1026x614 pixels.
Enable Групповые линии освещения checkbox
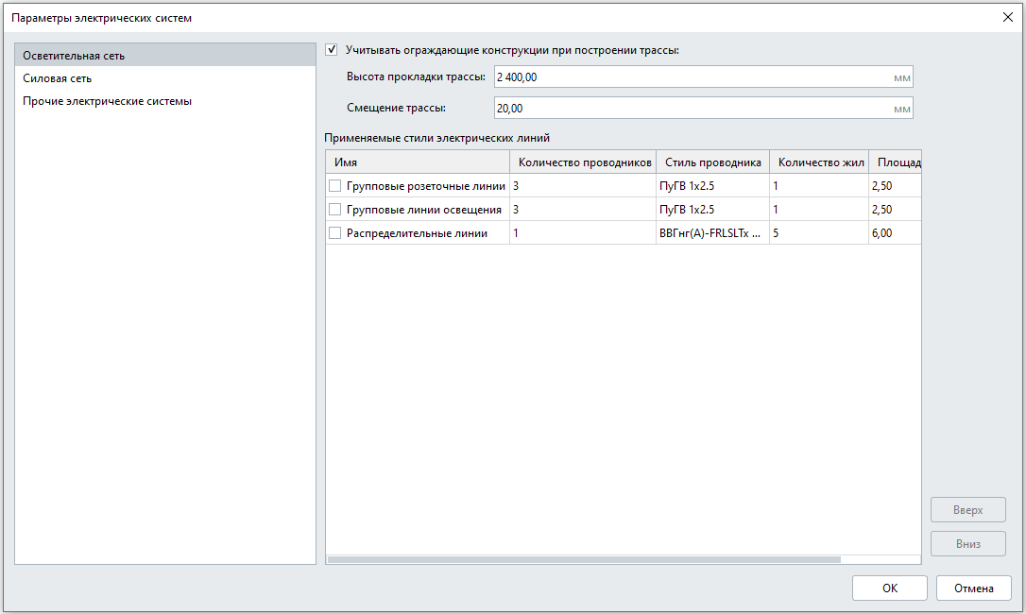(x=335, y=210)
